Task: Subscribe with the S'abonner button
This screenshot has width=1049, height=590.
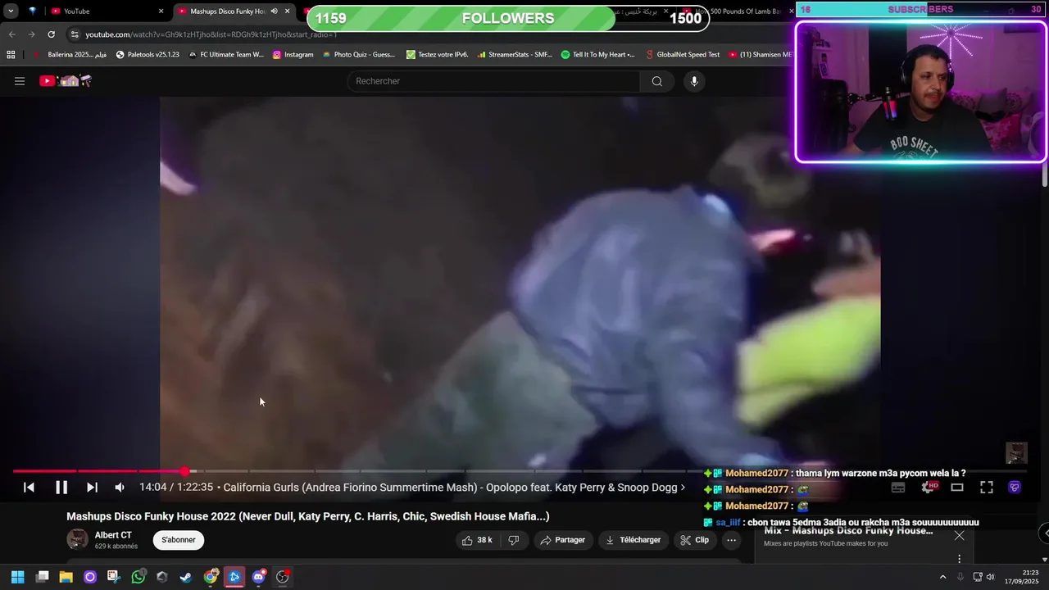Action: [179, 540]
